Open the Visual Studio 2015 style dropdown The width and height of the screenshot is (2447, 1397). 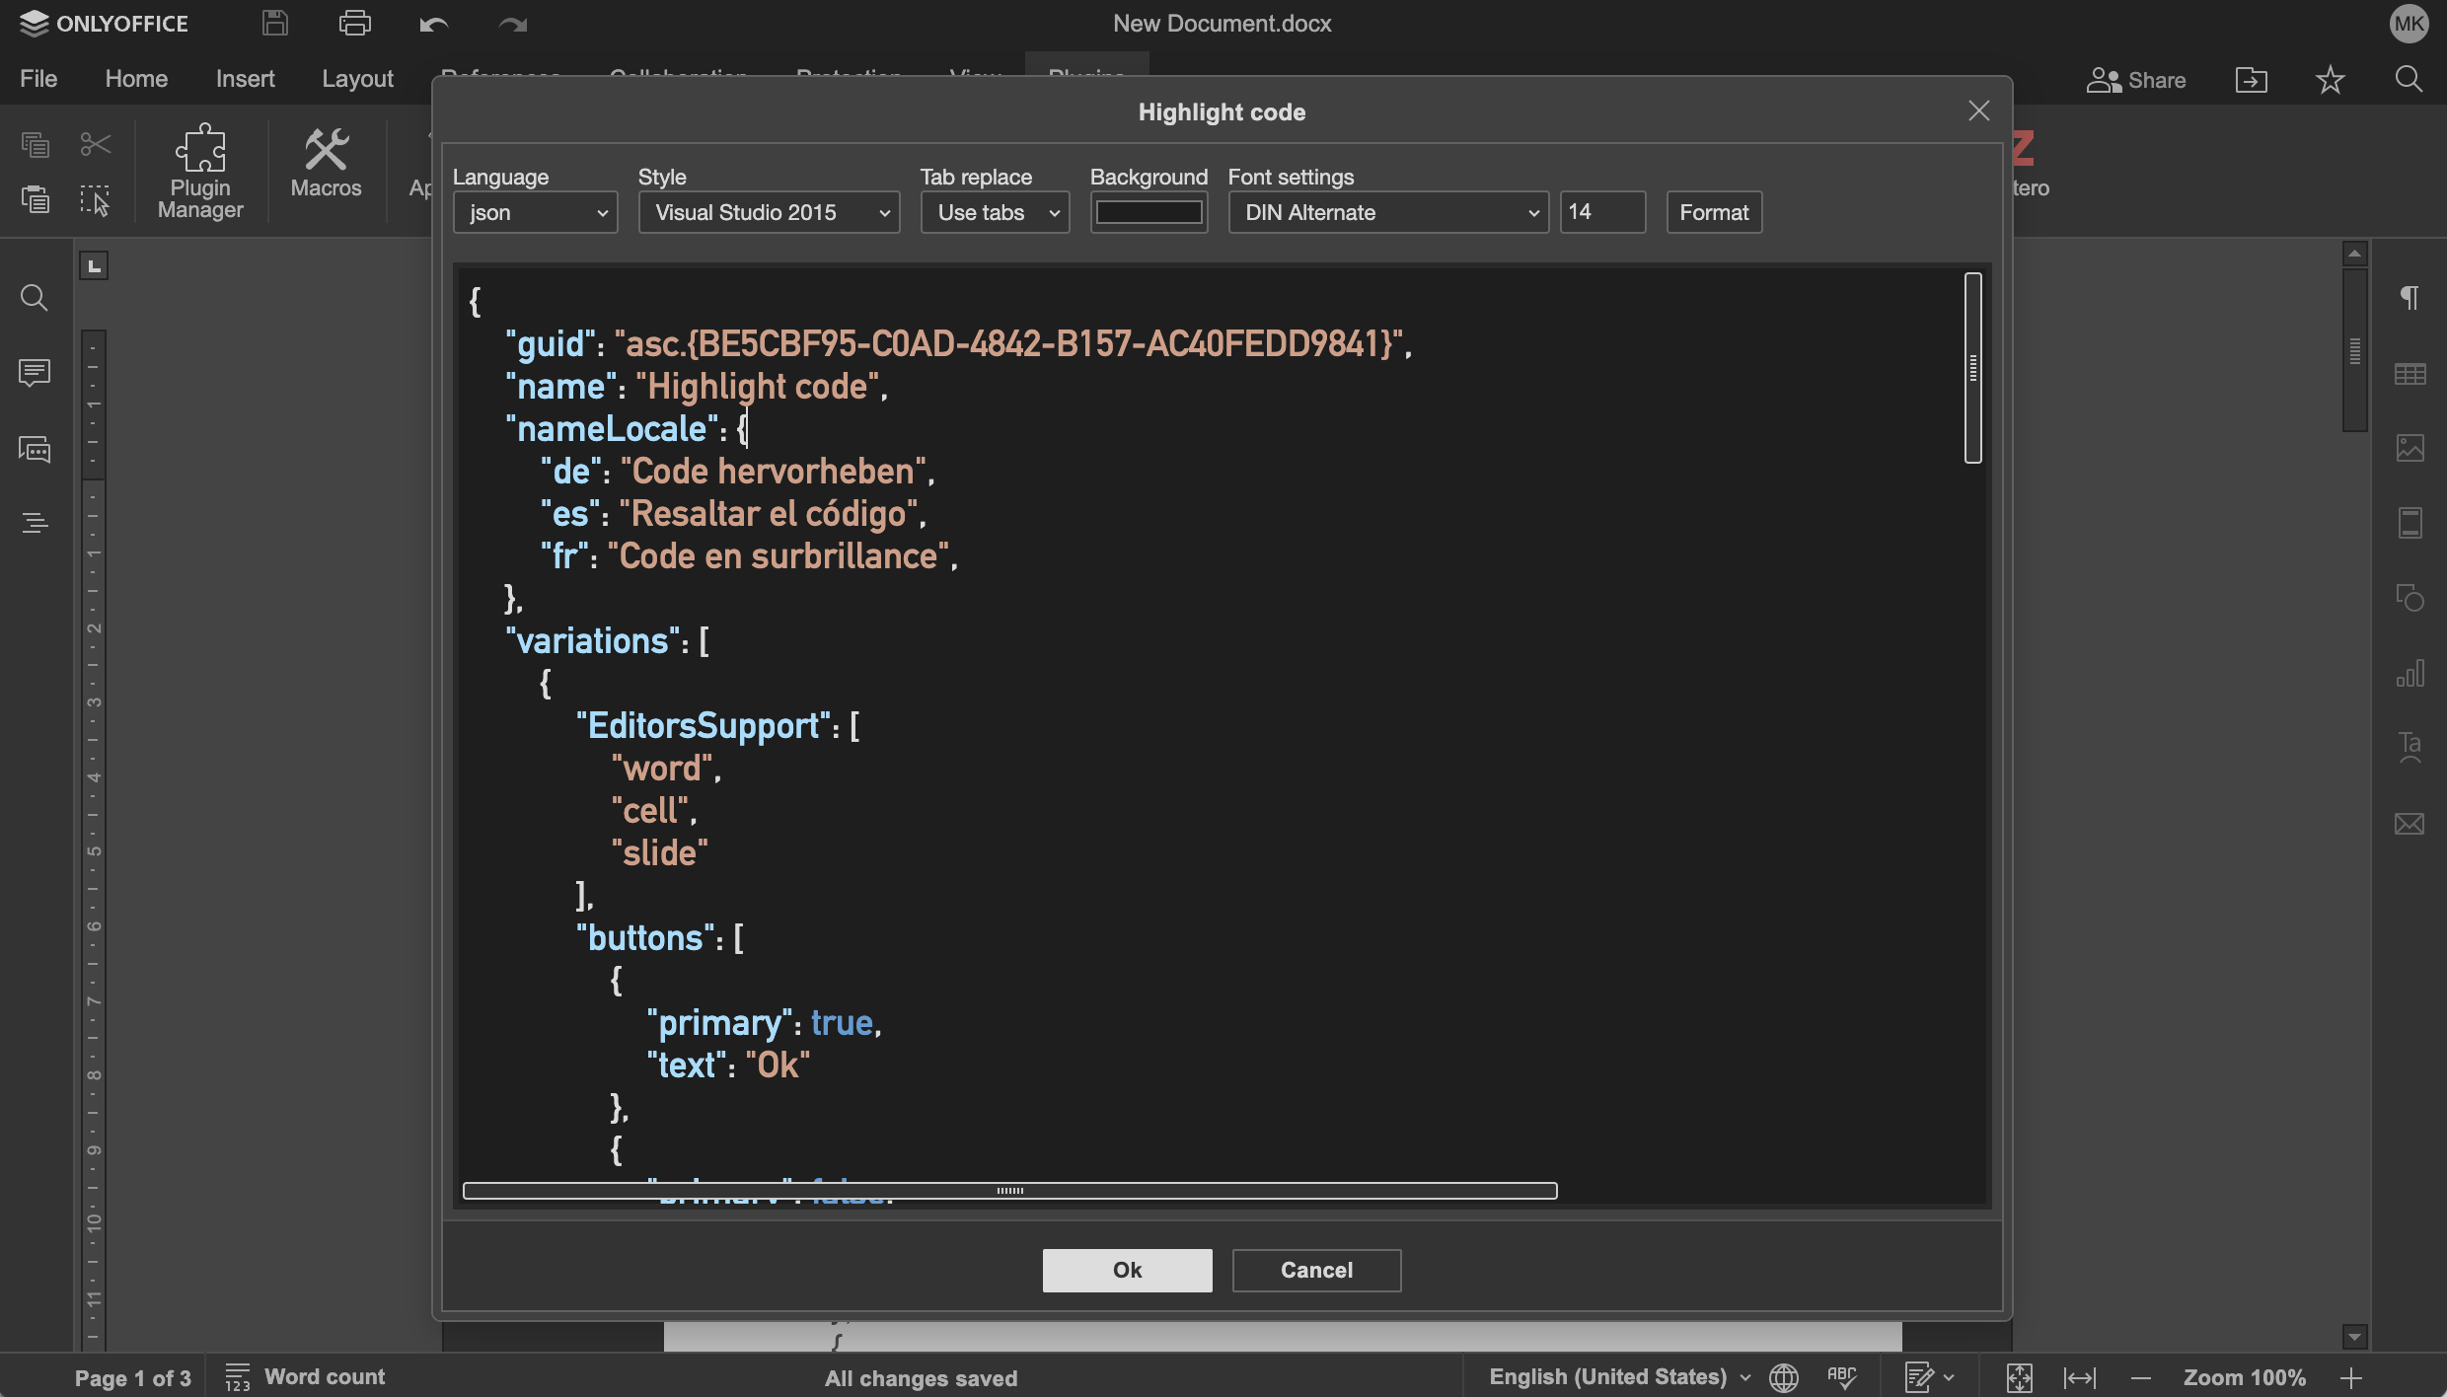tap(769, 212)
